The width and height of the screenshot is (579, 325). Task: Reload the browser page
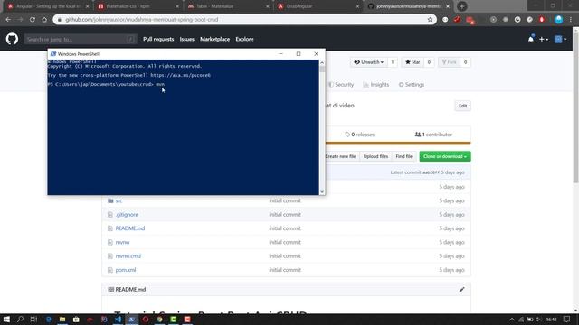click(x=33, y=20)
